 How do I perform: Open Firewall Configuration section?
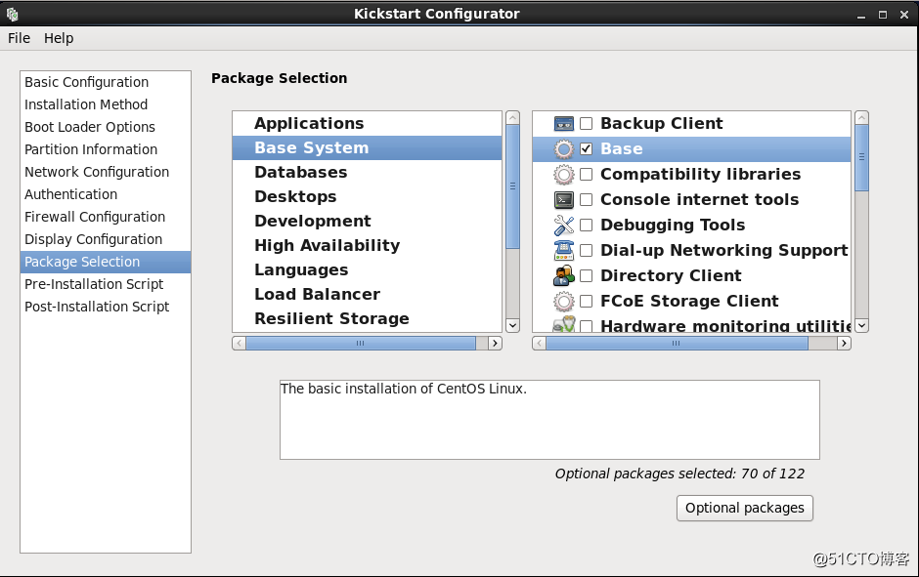[x=106, y=217]
